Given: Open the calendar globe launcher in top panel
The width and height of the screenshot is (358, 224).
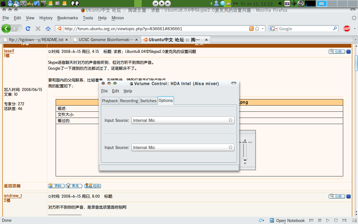Looking at the screenshot, I should (x=17, y=3).
